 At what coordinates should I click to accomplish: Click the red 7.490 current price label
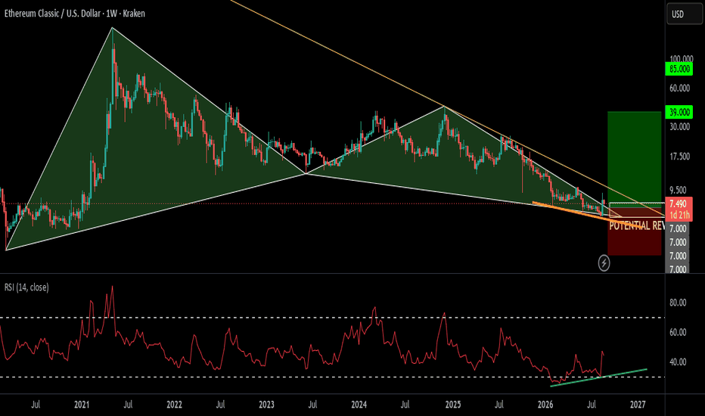click(x=679, y=203)
